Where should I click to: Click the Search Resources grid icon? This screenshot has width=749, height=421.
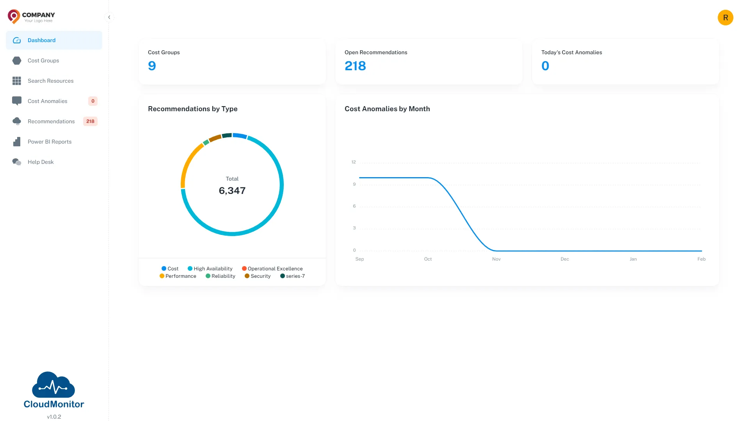click(x=17, y=81)
